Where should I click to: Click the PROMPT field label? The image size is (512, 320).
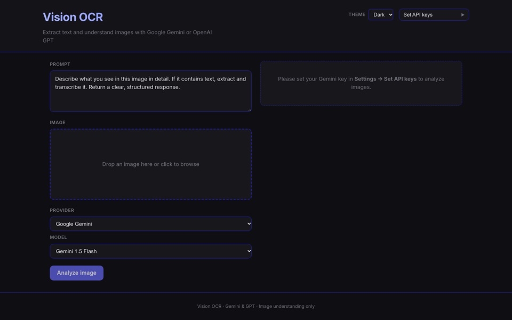pyautogui.click(x=60, y=65)
